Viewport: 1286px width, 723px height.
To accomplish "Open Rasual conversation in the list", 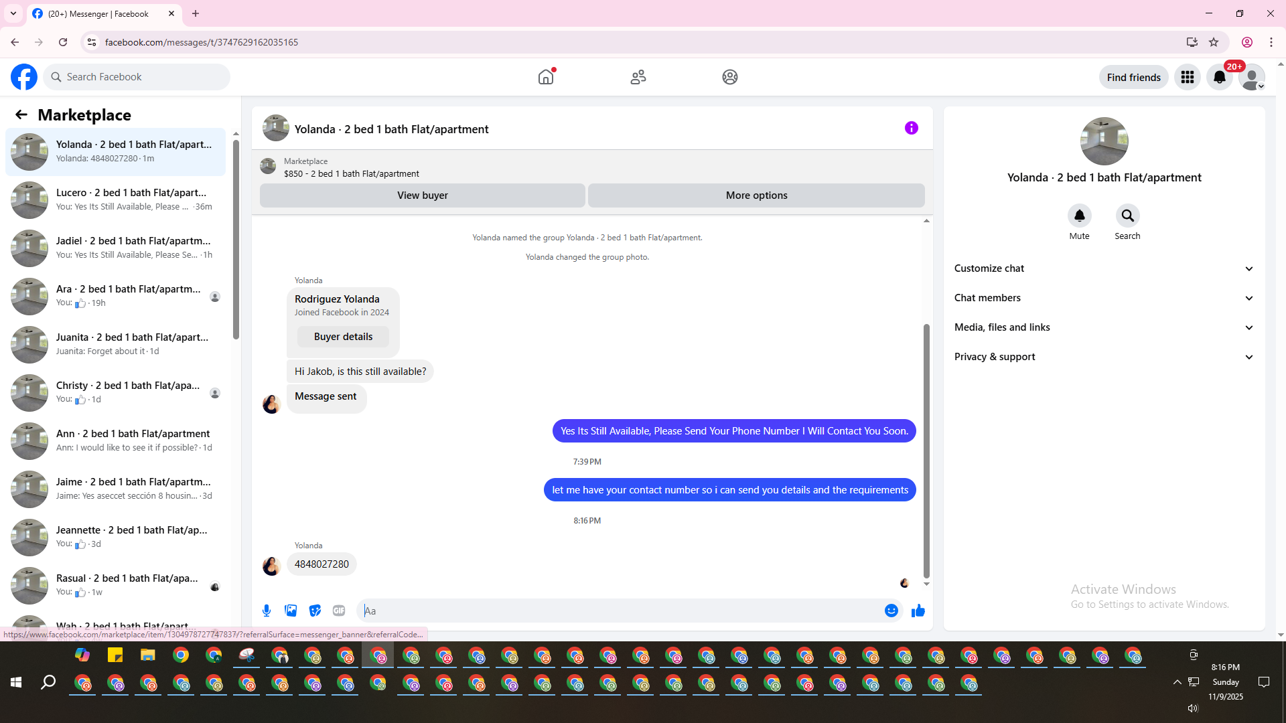I will [115, 585].
